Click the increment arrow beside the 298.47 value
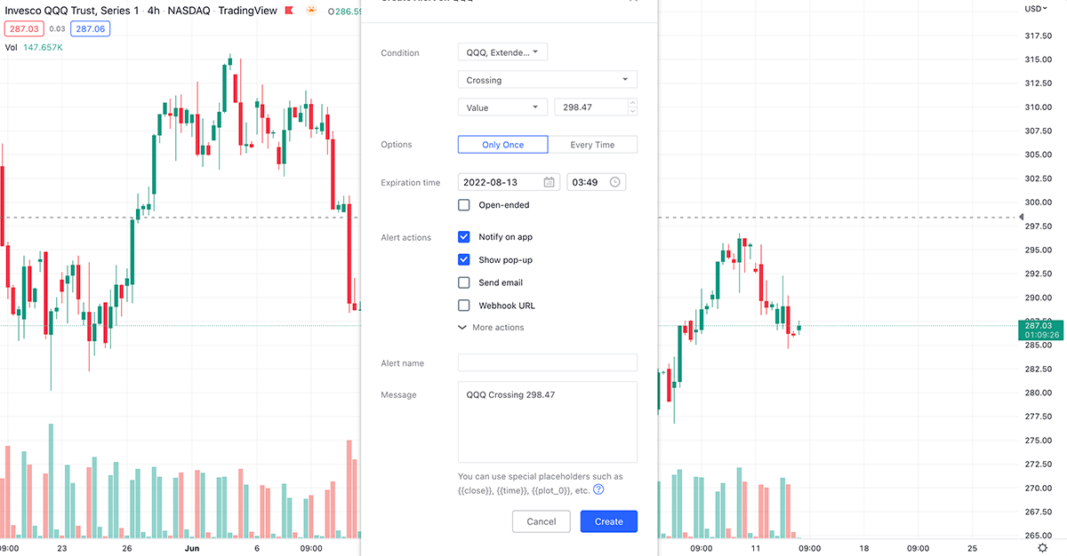 tap(631, 102)
